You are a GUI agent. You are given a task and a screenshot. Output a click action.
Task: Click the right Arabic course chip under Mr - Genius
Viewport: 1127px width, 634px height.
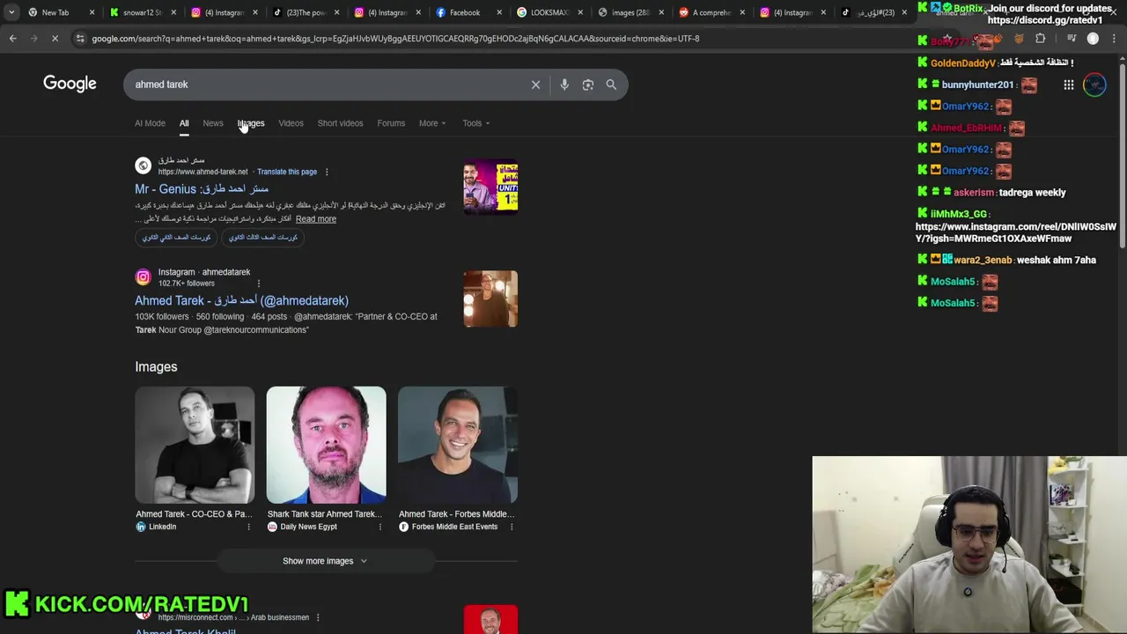(x=263, y=237)
